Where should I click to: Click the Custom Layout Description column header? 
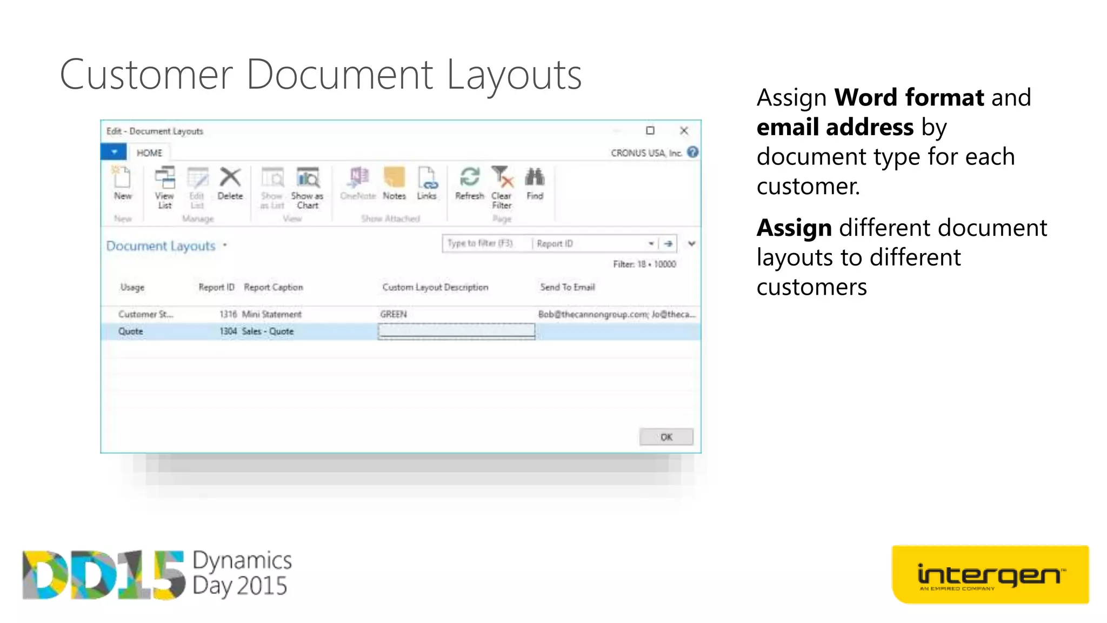point(435,287)
